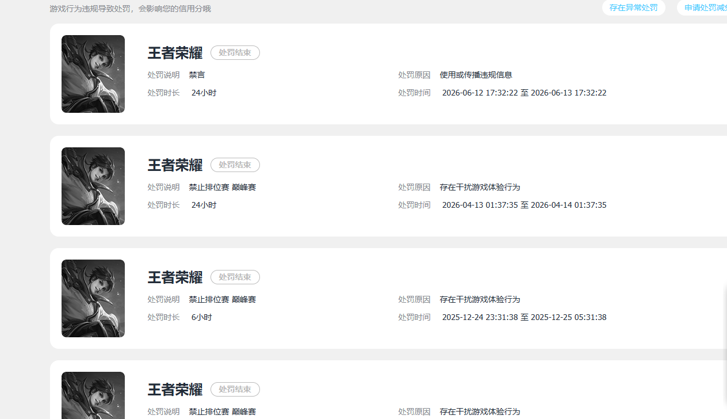Click 处罚结束 badge in the 禁言 card
The height and width of the screenshot is (419, 727).
pos(235,52)
